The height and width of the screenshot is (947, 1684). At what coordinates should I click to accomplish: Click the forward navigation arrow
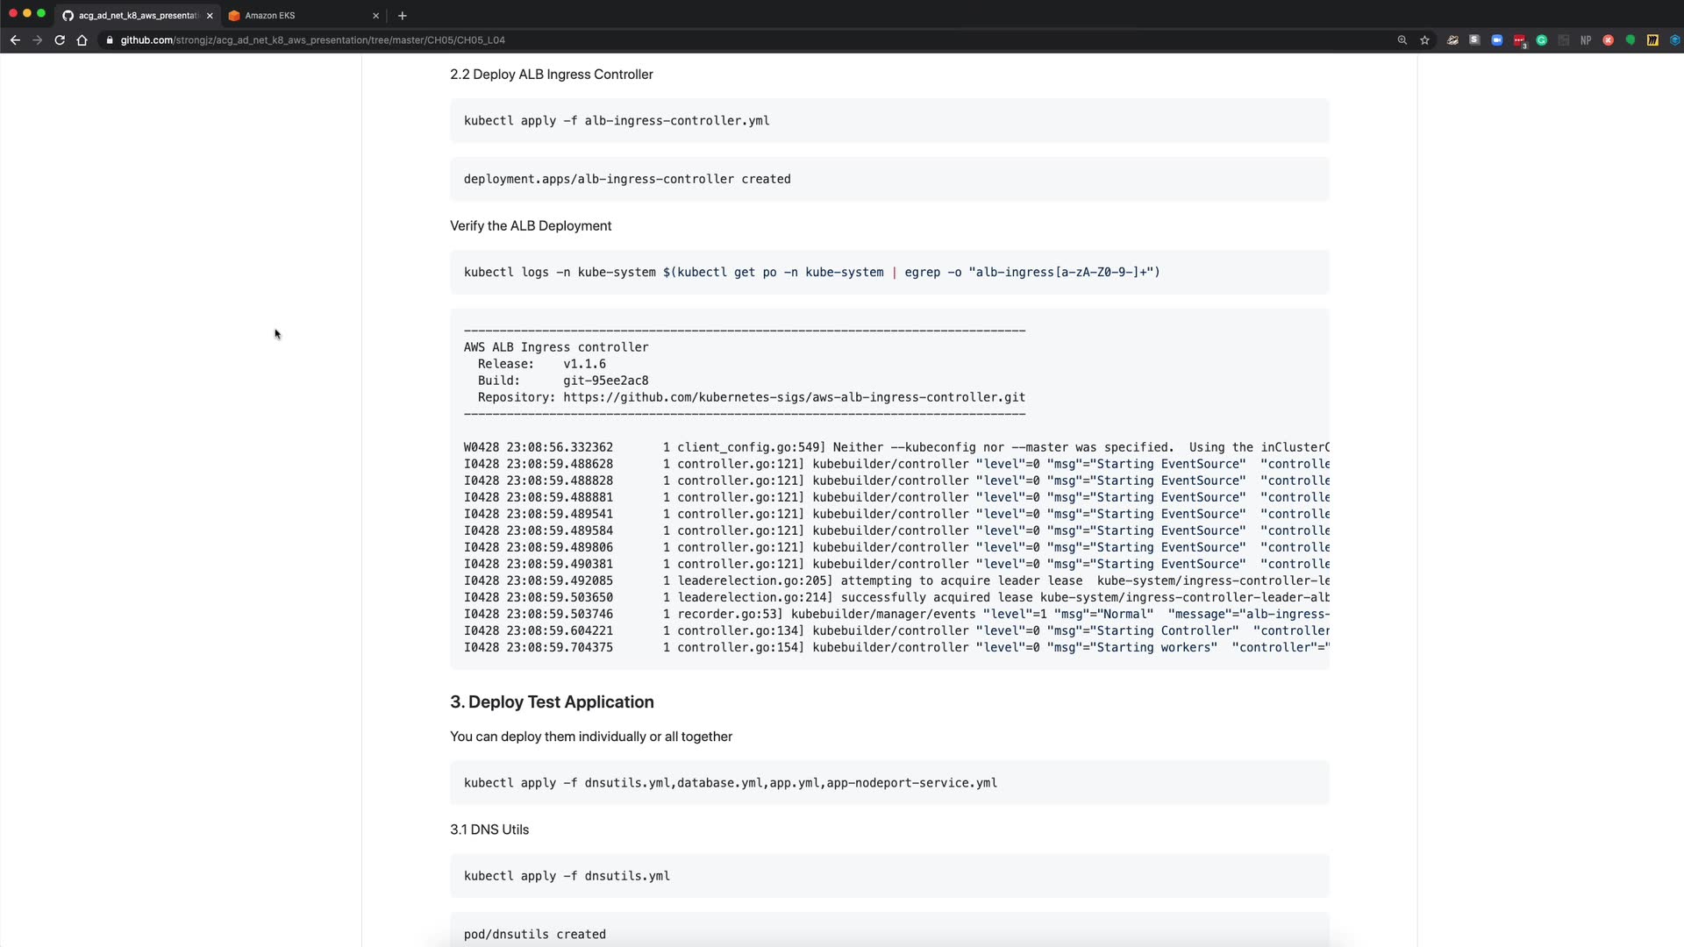click(37, 40)
